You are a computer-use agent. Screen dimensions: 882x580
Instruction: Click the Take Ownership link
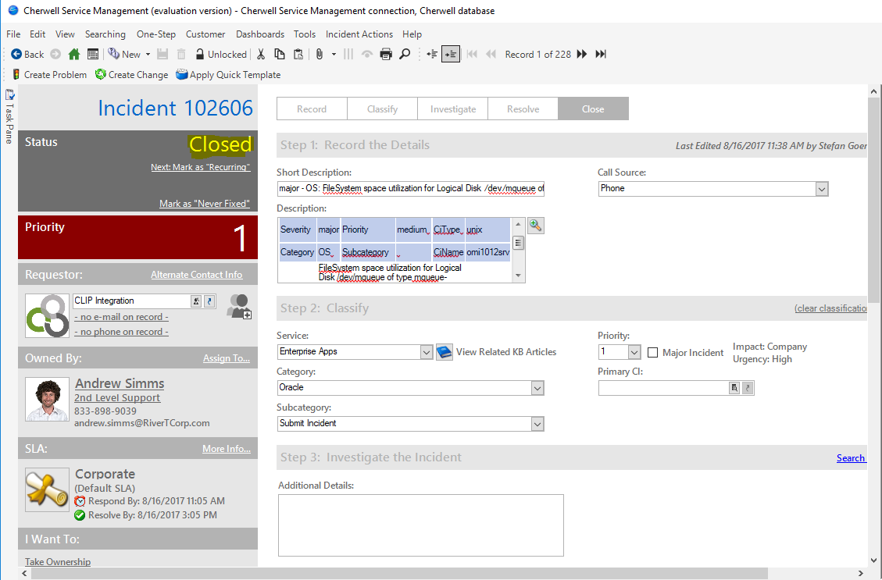point(57,561)
